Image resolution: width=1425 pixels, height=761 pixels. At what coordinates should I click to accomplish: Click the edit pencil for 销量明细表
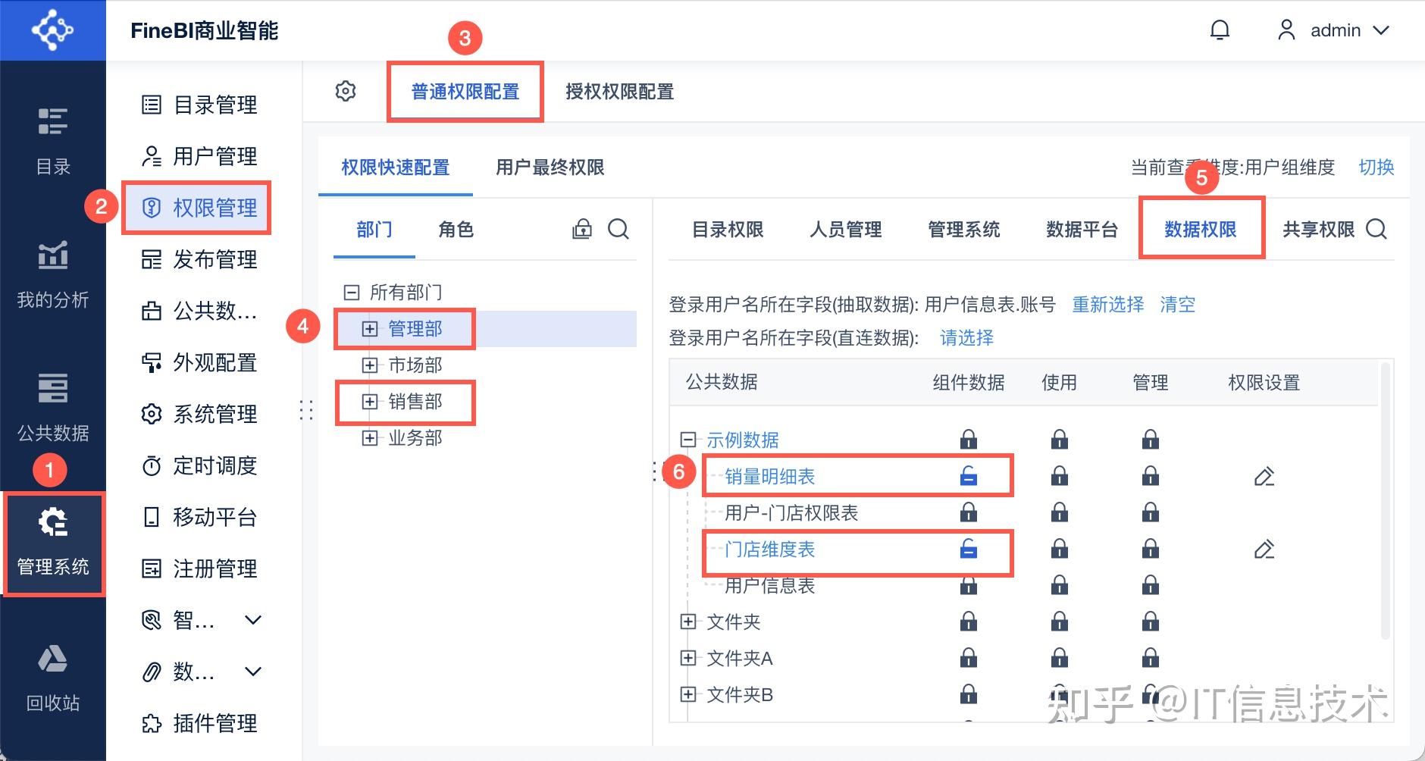pyautogui.click(x=1264, y=477)
